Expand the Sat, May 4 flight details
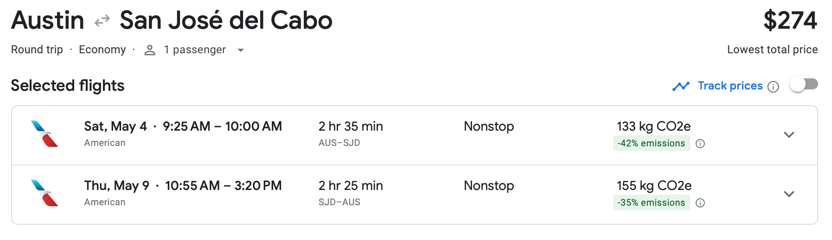The height and width of the screenshot is (240, 832). (789, 135)
